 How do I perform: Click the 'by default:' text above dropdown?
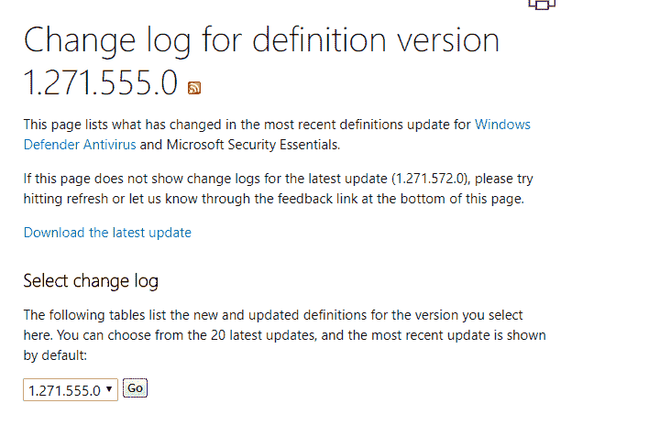click(x=55, y=355)
